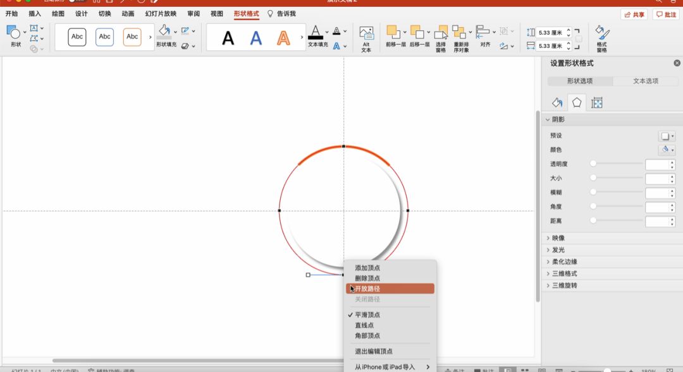Image resolution: width=683 pixels, height=372 pixels.
Task: Toggle the lock aspect ratio checkbox
Action: point(579,39)
